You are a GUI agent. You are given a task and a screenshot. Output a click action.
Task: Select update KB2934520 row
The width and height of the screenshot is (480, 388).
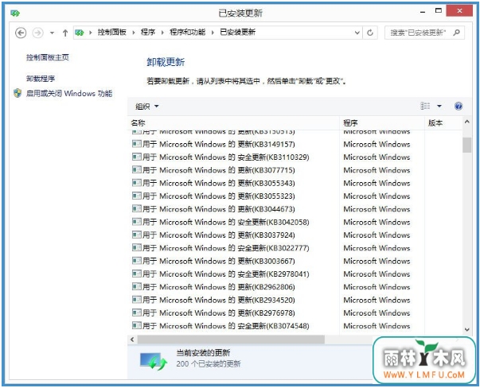[295, 300]
